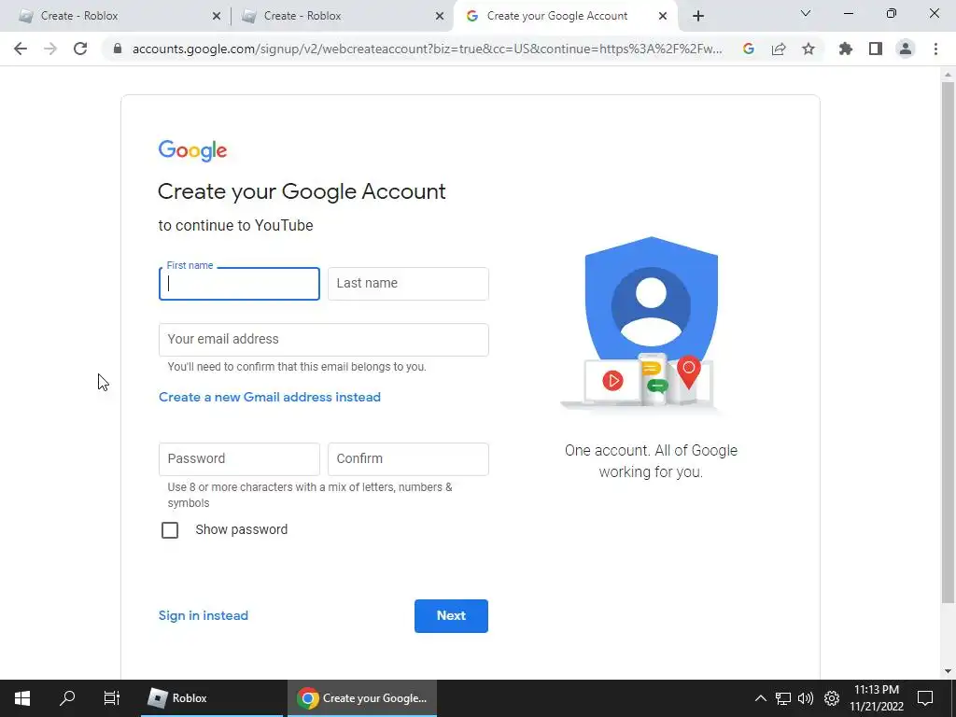Open the Windows Start menu

click(22, 698)
